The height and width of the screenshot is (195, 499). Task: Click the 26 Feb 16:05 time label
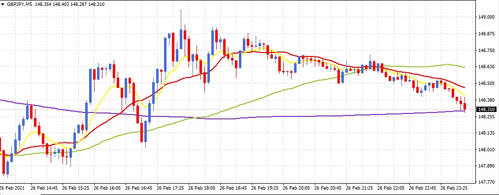tap(107, 188)
